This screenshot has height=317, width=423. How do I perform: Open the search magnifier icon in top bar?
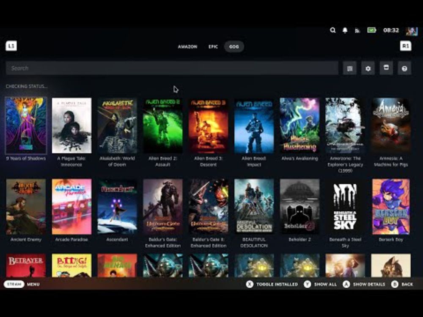[333, 30]
